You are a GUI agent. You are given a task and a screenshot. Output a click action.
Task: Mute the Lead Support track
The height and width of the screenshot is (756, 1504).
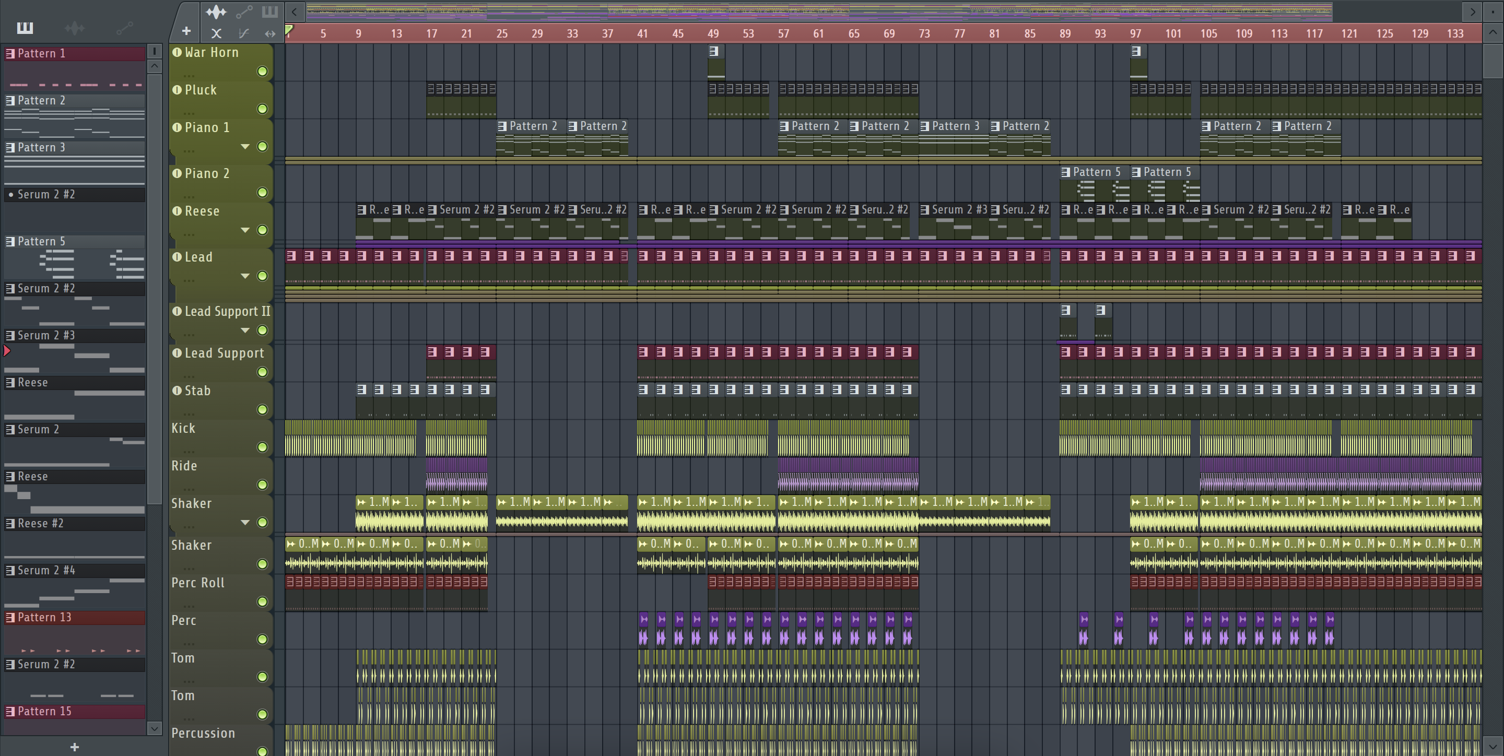263,372
